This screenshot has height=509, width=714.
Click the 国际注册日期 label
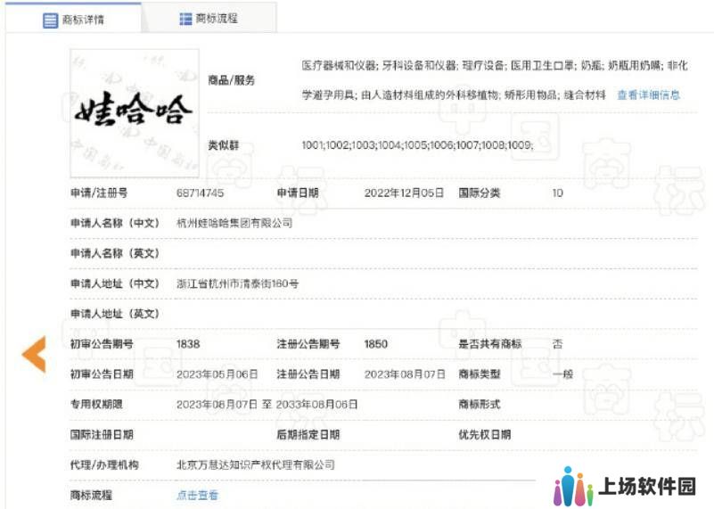(102, 434)
